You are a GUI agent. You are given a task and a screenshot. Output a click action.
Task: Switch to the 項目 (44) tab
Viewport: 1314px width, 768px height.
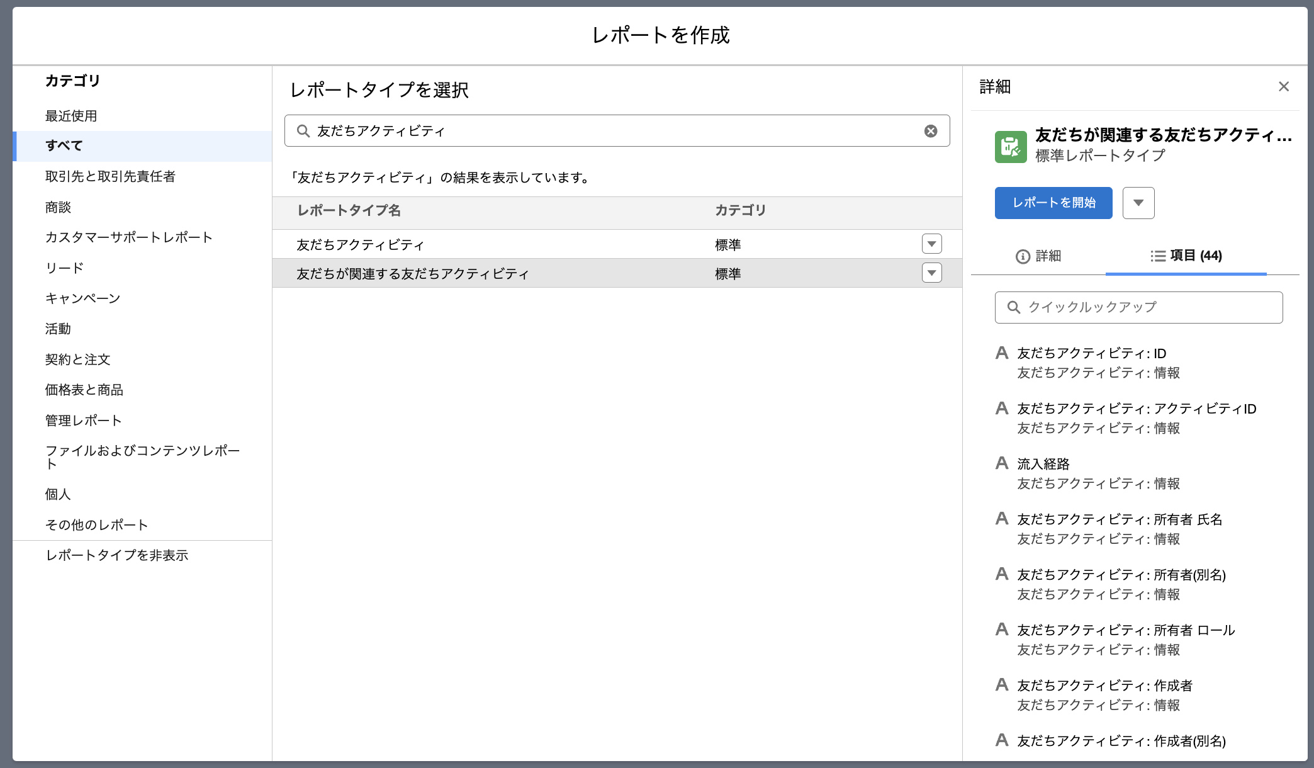1186,256
